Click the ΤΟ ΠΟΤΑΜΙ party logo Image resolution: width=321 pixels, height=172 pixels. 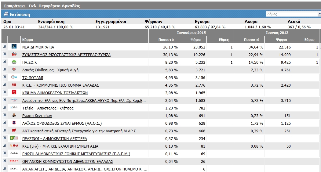point(14,77)
